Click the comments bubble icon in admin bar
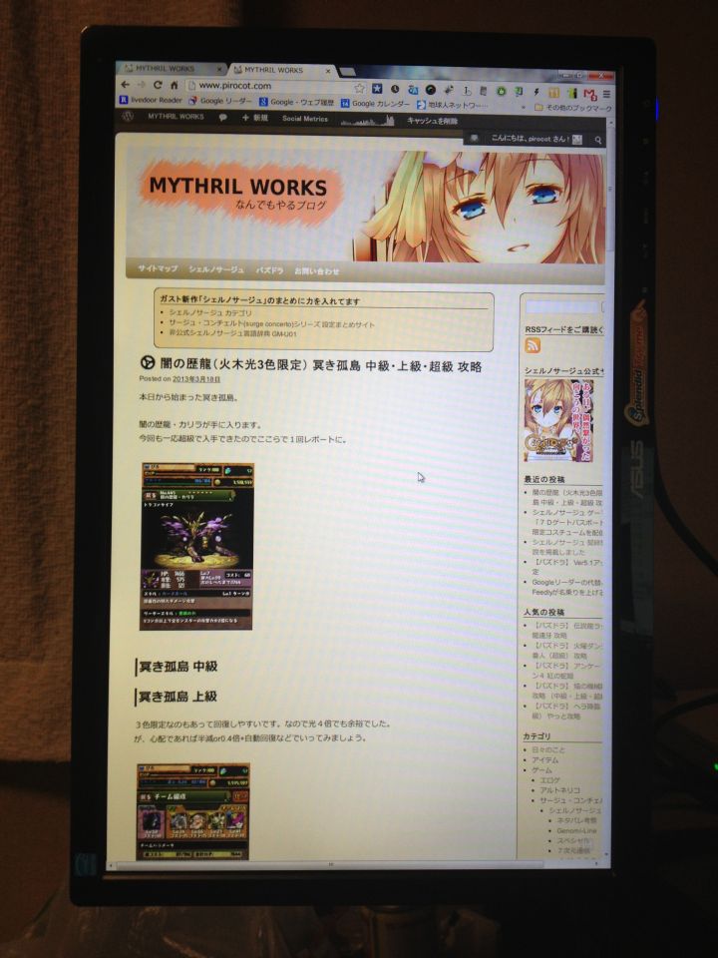 (222, 117)
